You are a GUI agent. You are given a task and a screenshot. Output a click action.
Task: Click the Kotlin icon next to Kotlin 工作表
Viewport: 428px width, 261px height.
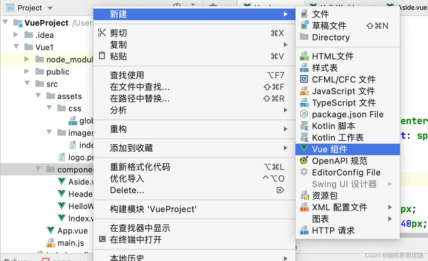click(x=304, y=137)
